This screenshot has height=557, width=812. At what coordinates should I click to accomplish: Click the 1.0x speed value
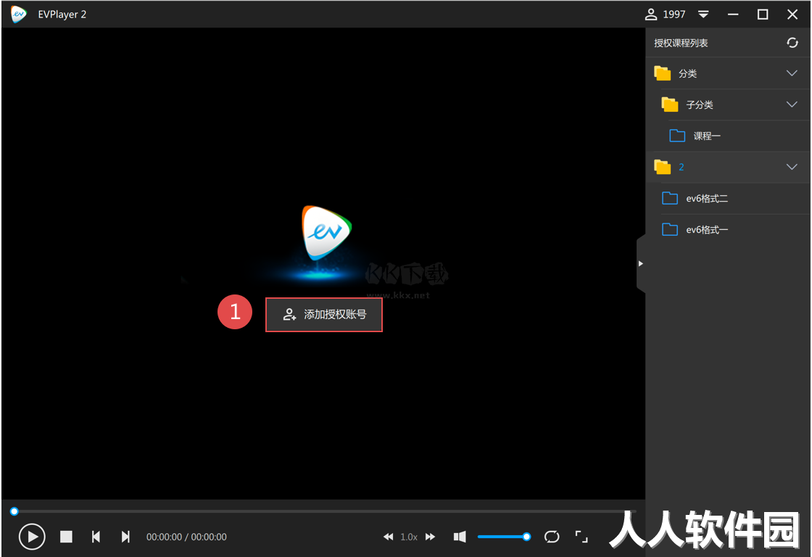point(409,537)
